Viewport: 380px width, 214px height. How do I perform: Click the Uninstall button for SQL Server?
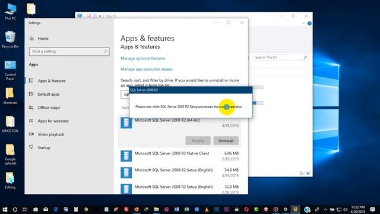click(226, 140)
